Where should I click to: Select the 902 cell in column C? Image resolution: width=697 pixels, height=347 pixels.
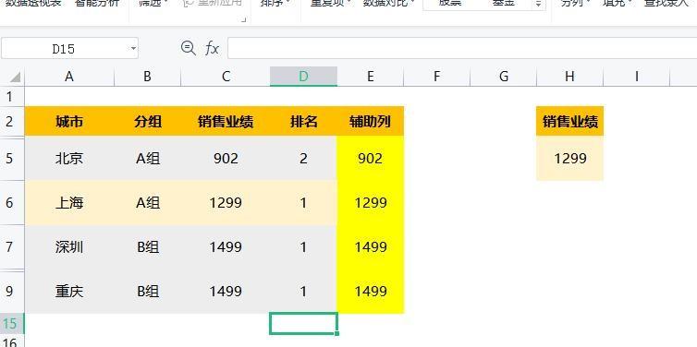(x=226, y=159)
